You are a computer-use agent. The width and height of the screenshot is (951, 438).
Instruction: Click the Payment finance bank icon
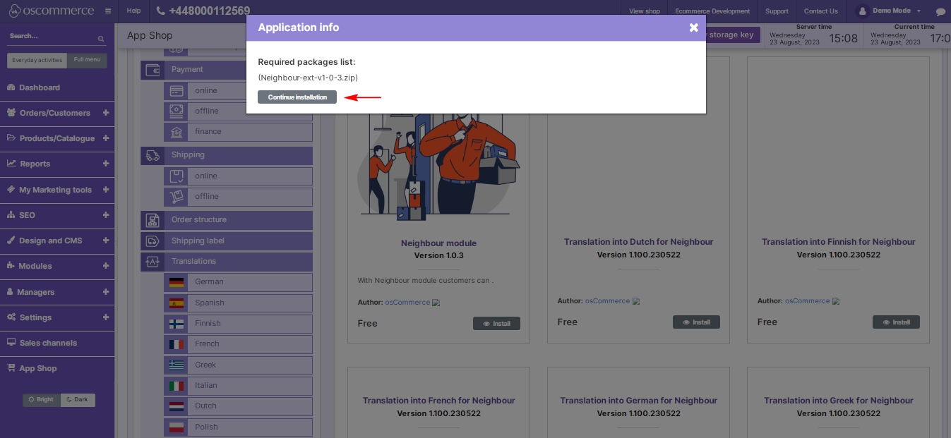(177, 132)
